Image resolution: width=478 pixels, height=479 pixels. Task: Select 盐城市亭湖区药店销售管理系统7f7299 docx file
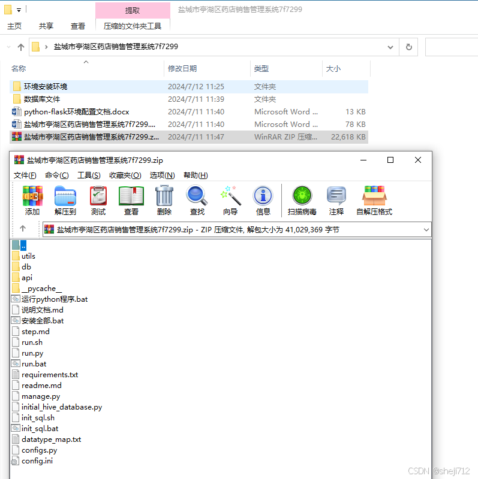pos(189,125)
